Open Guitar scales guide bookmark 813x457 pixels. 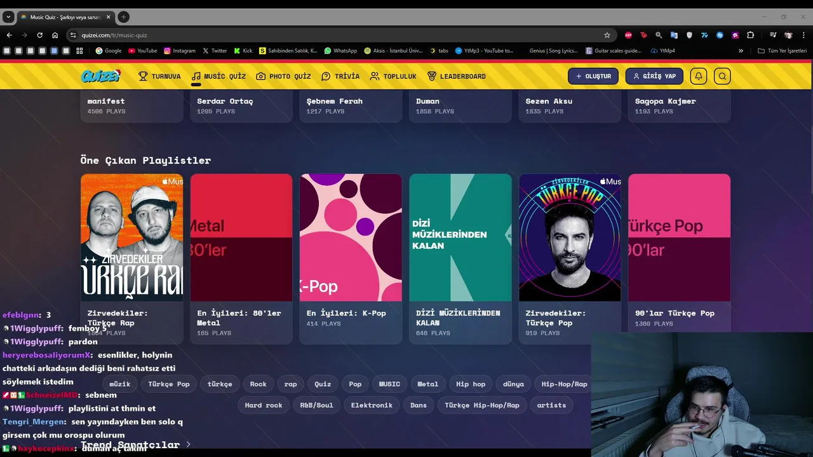(x=614, y=51)
